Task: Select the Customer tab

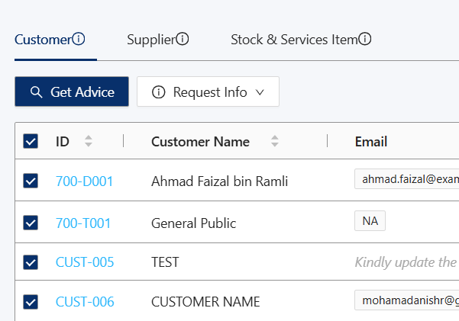Action: (x=43, y=40)
